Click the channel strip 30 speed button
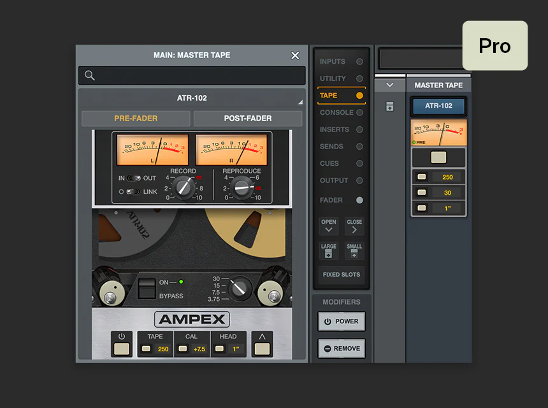The height and width of the screenshot is (408, 548). [x=422, y=193]
